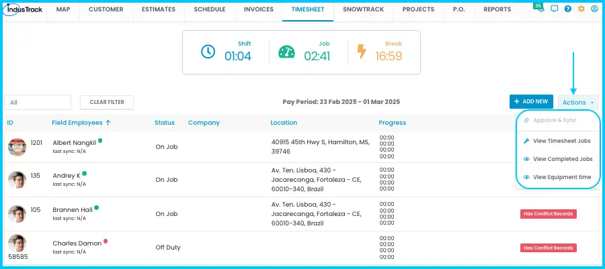Sort by the Company column header

pos(204,123)
